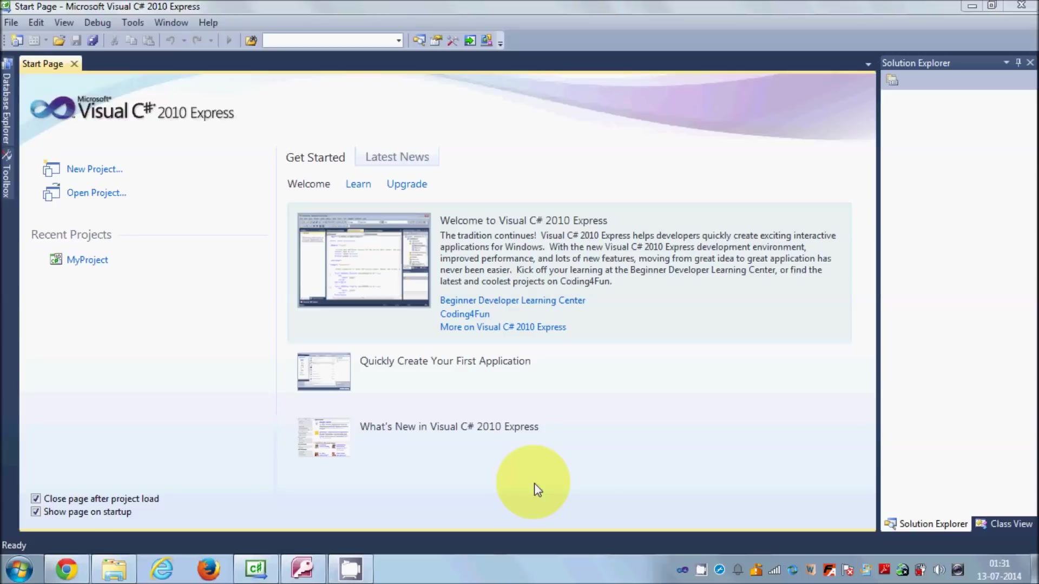The image size is (1039, 584).
Task: Click the New Project... link
Action: tap(95, 169)
